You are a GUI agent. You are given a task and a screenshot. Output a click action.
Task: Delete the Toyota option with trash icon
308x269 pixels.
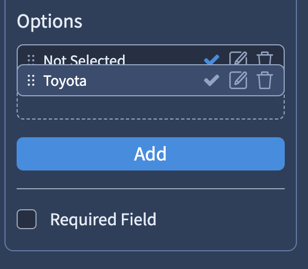pos(265,80)
